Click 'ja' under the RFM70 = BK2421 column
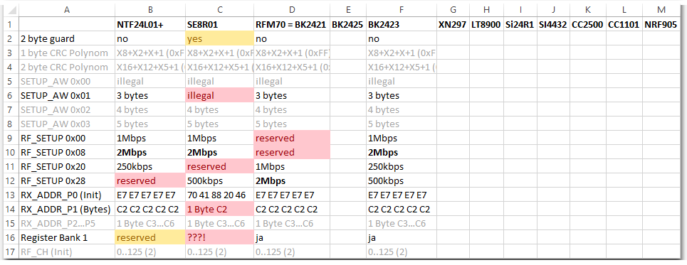This screenshot has height=265, width=687. click(x=292, y=237)
